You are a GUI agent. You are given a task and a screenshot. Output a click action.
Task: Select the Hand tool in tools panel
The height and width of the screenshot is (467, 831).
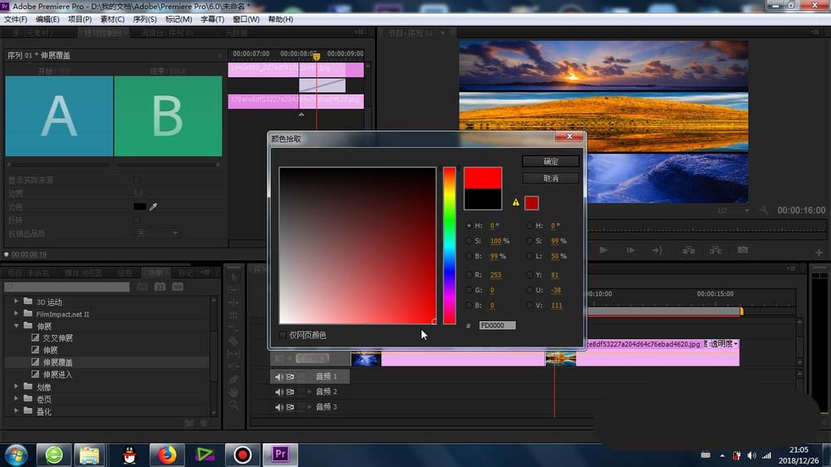tap(234, 391)
